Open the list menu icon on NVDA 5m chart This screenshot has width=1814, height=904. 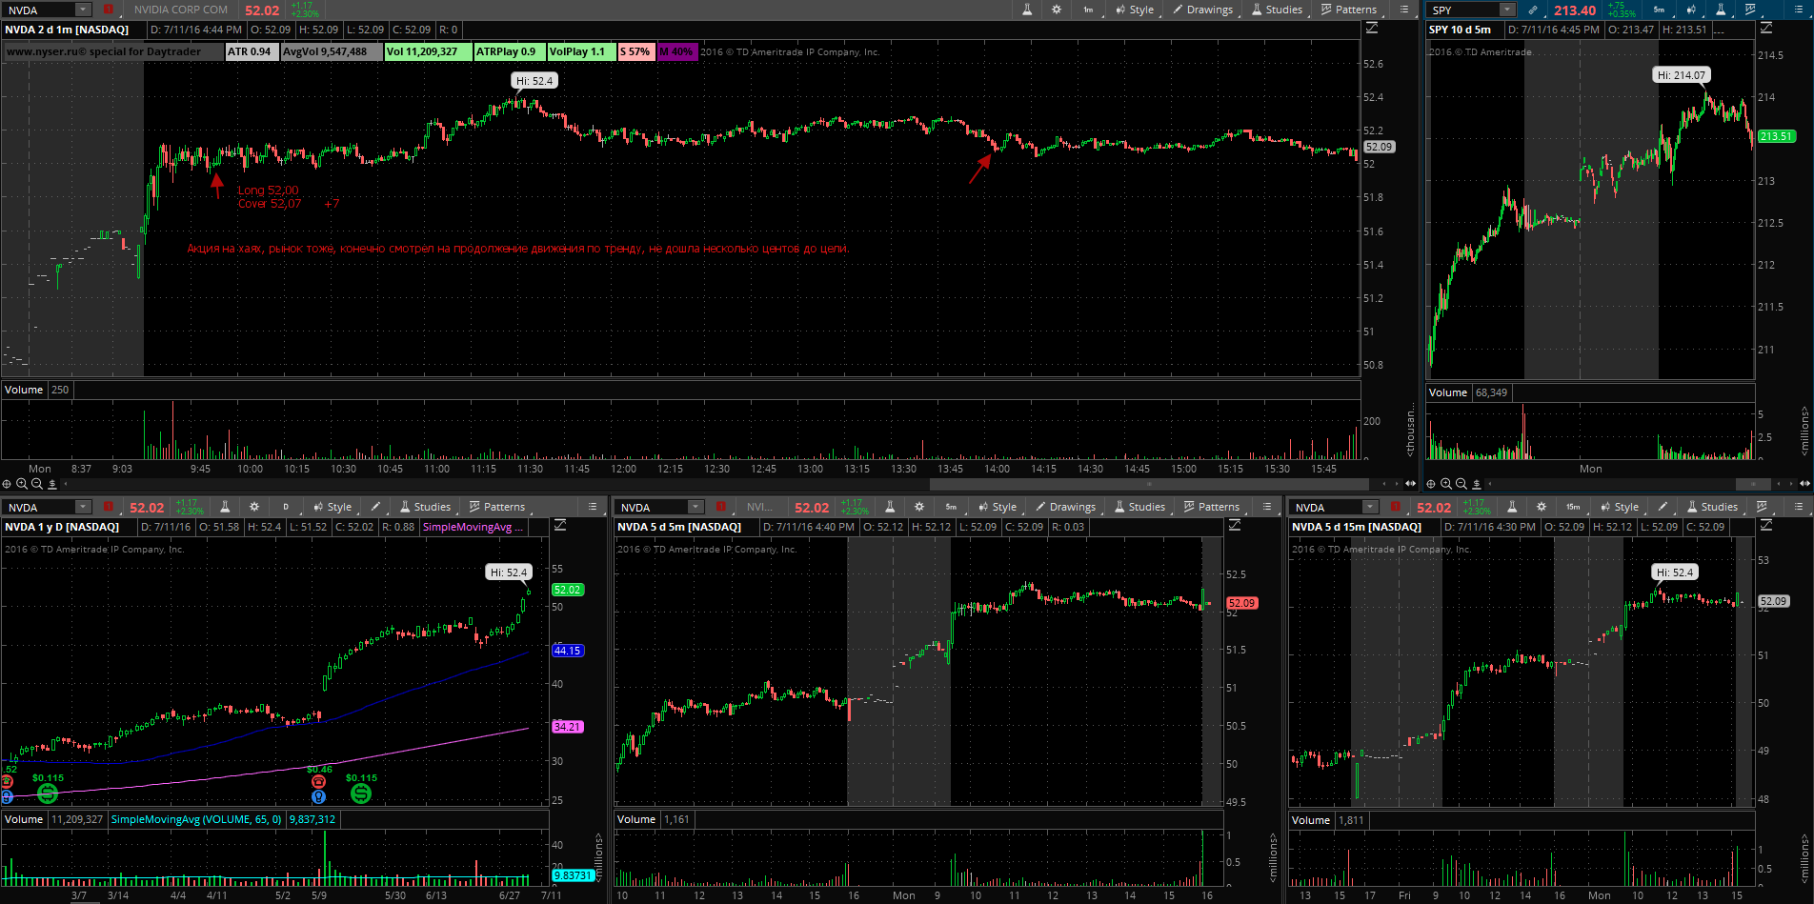(1266, 507)
